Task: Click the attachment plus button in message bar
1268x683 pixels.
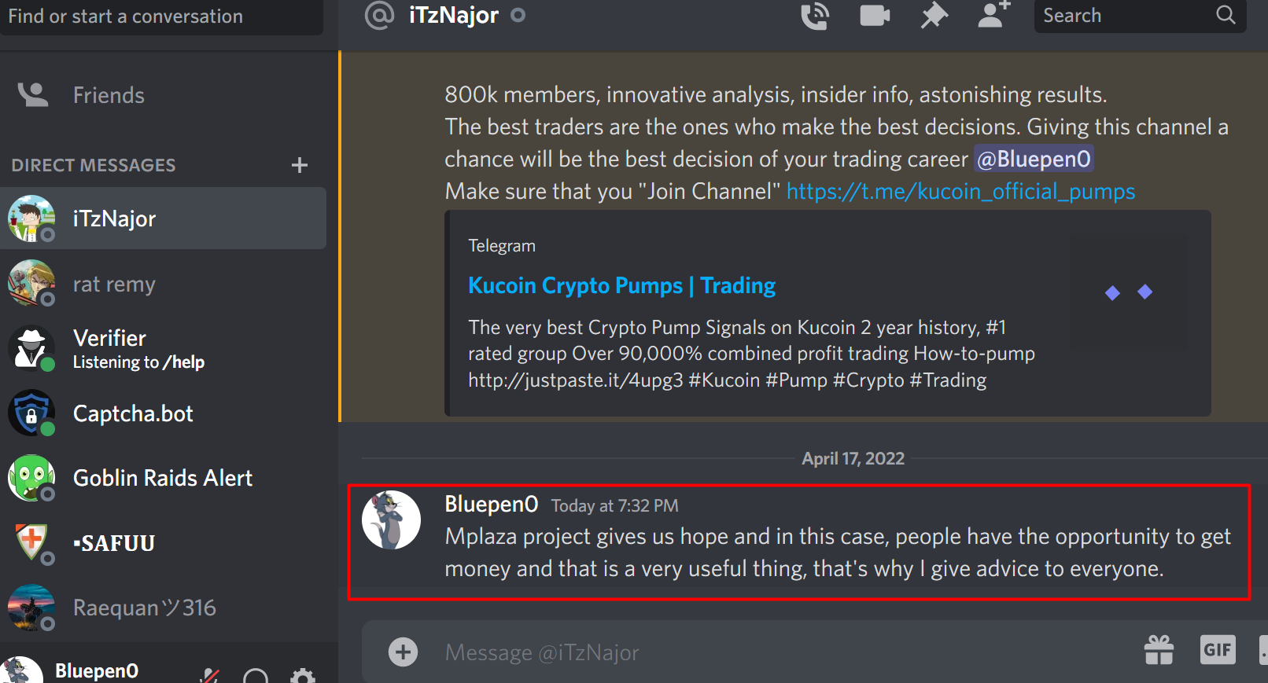Action: pyautogui.click(x=403, y=652)
